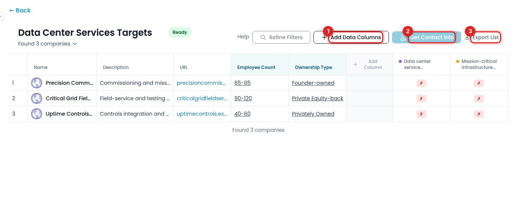Click the globe icon for Precision Comm
The height and width of the screenshot is (211, 517).
[37, 83]
